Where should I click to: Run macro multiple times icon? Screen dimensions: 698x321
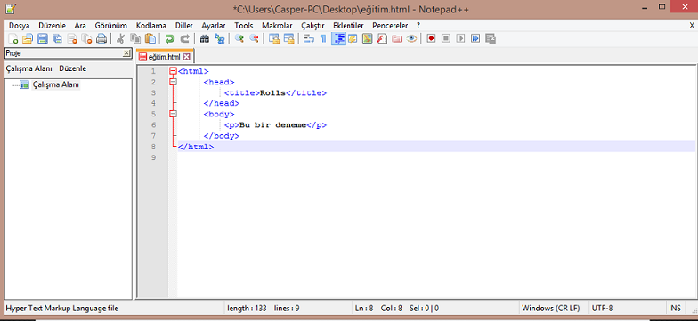pyautogui.click(x=475, y=39)
